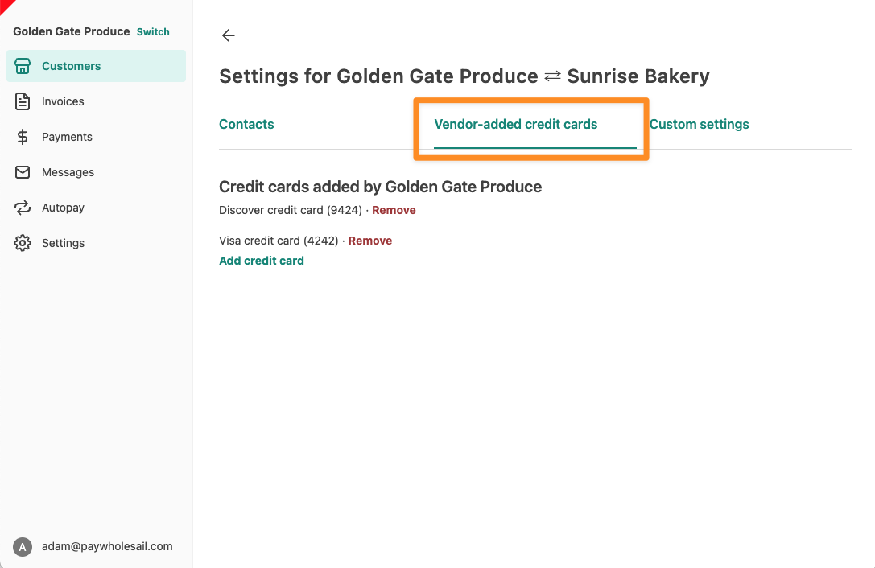Open the Contacts tab
The image size is (875, 568).
point(246,125)
